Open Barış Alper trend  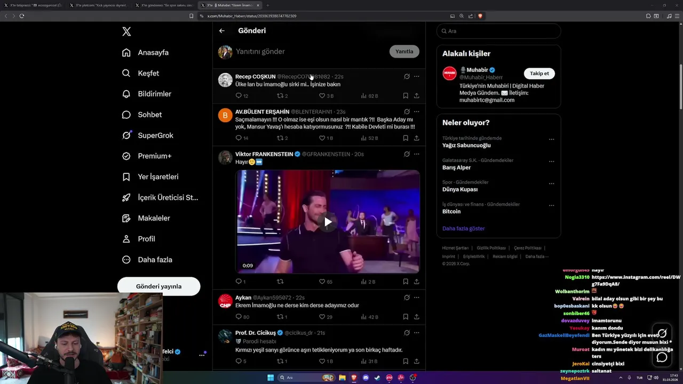point(456,167)
